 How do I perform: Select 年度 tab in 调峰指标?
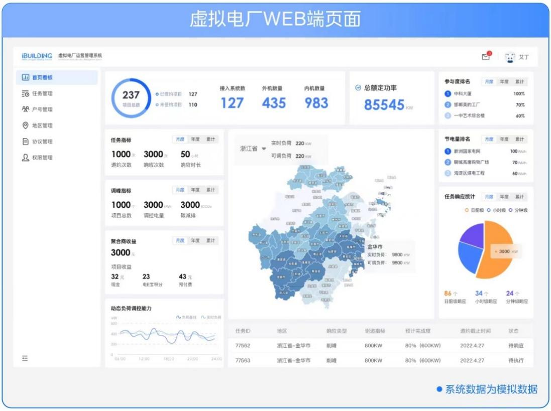(195, 190)
